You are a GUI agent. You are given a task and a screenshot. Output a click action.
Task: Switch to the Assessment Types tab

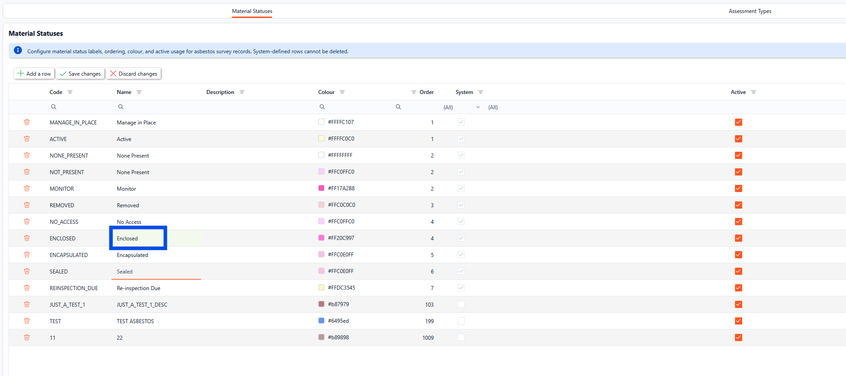pos(750,11)
